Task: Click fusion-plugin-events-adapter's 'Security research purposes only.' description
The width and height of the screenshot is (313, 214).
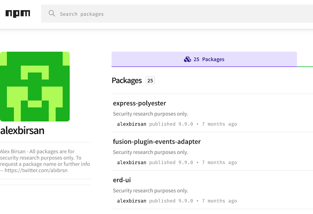Action: coord(151,152)
